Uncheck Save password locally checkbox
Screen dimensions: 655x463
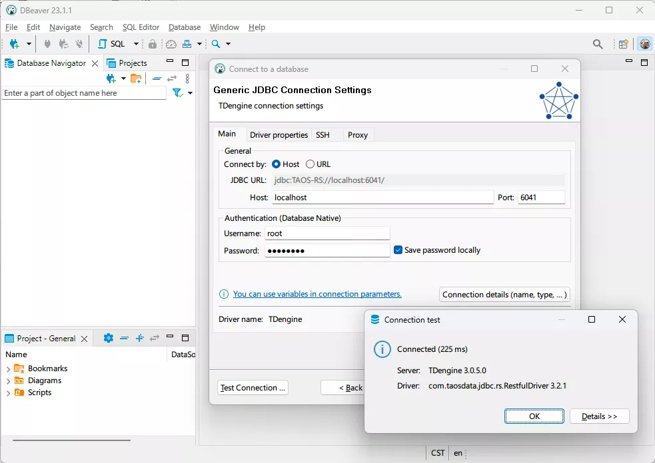(398, 250)
